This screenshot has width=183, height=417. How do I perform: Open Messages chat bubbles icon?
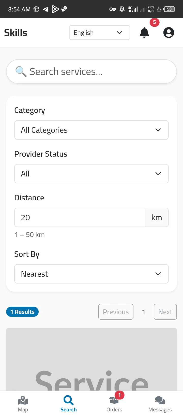(x=160, y=400)
